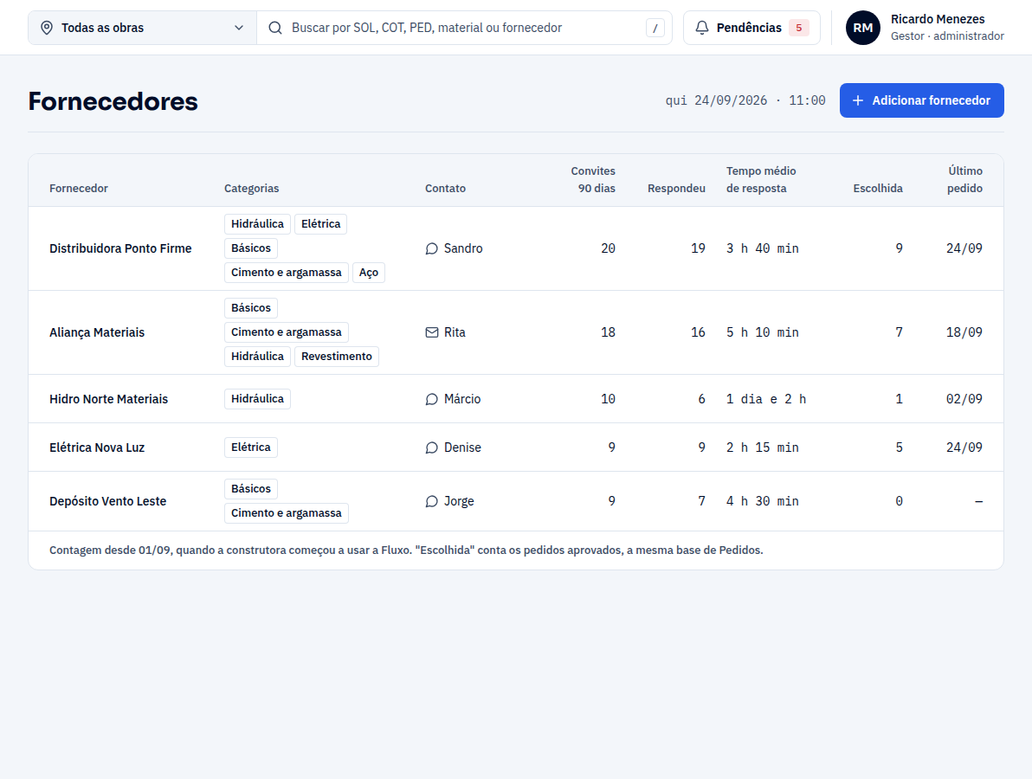The image size is (1032, 779).
Task: Click the Hidráulica tag for Hidro Norte Materiais
Action: (257, 399)
